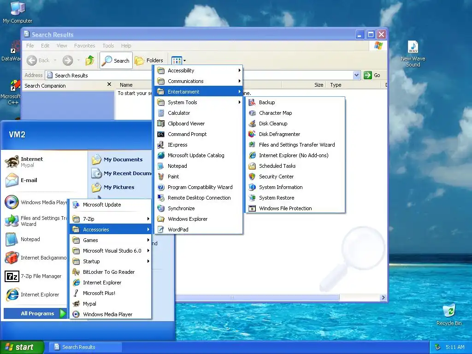The height and width of the screenshot is (354, 472).
Task: Expand the Accessibility submenu
Action: pos(198,71)
